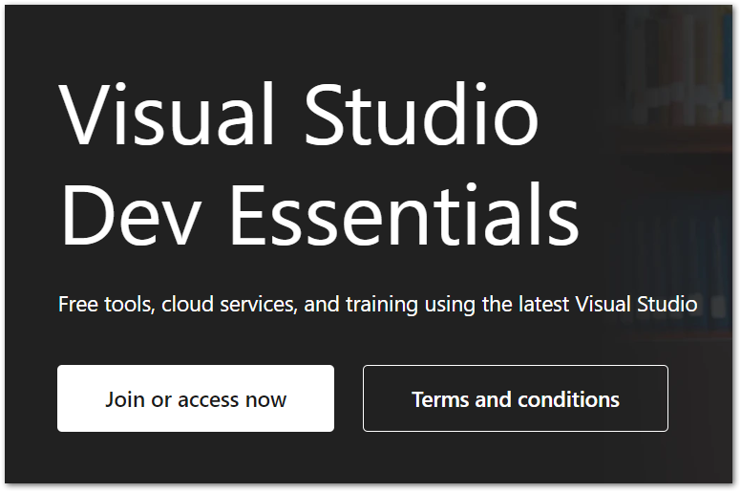Screen dimensions: 741x492
Task: Open the Terms and conditions page
Action: (515, 398)
